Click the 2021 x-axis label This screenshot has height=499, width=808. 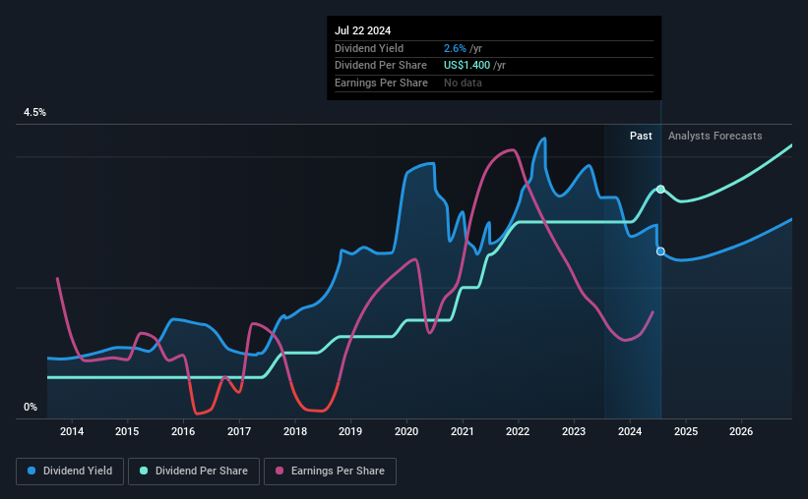click(x=463, y=431)
